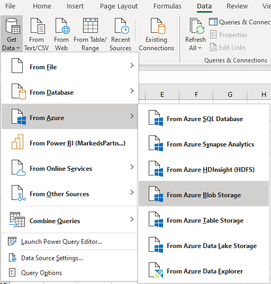This screenshot has height=284, width=271.
Task: Expand the From Other Sources submenu arrow
Action: pyautogui.click(x=132, y=192)
